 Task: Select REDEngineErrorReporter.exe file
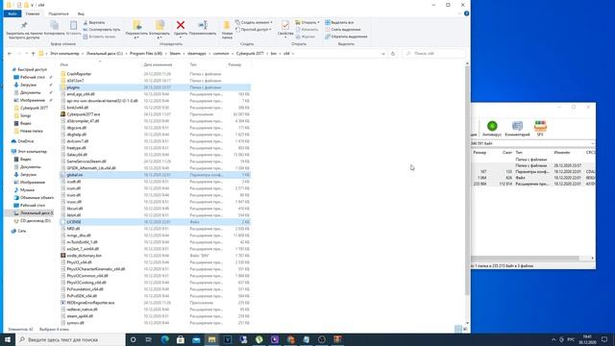click(x=155, y=303)
